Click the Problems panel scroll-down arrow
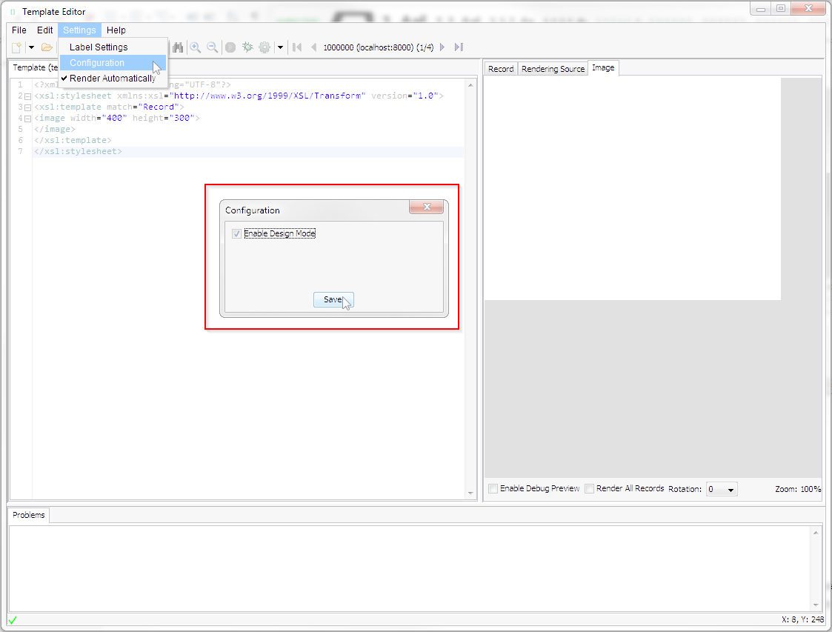 pos(816,605)
